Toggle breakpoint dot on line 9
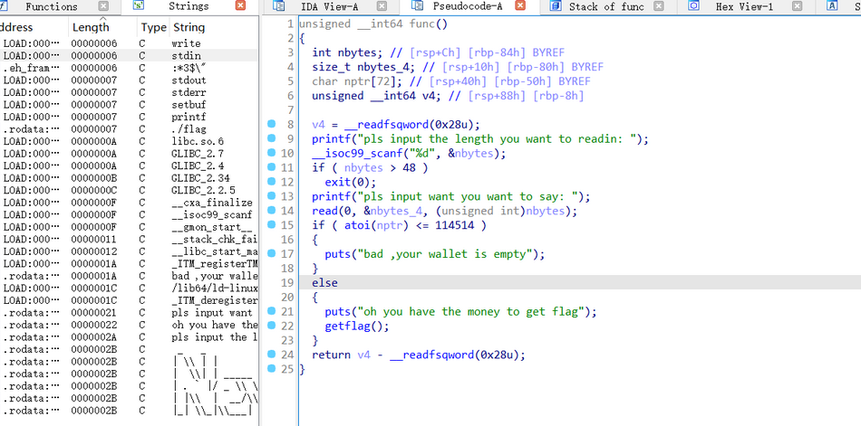 pos(271,138)
